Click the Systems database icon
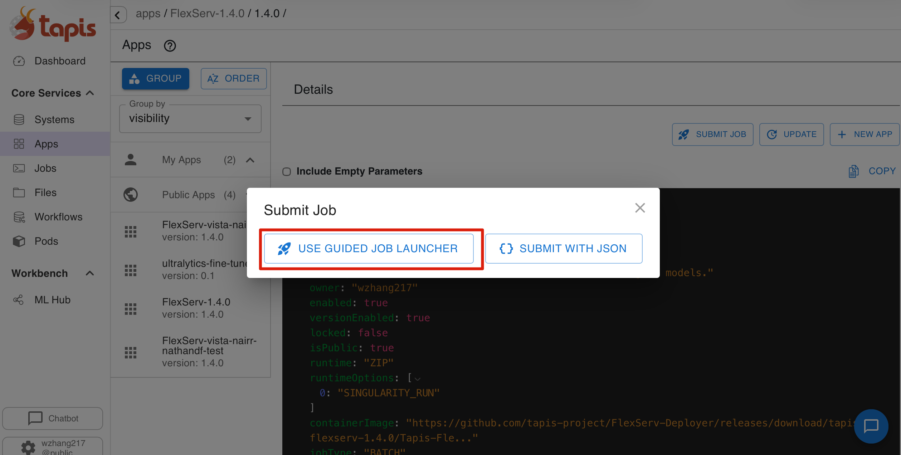Screen dimensions: 901x455 click(x=19, y=119)
